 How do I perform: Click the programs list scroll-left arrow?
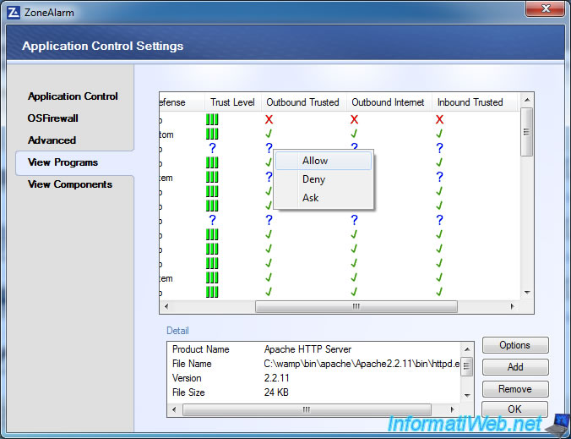click(x=166, y=306)
